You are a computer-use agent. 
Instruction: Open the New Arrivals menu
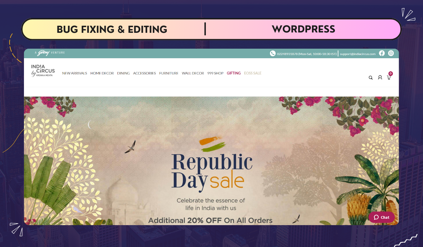[74, 73]
